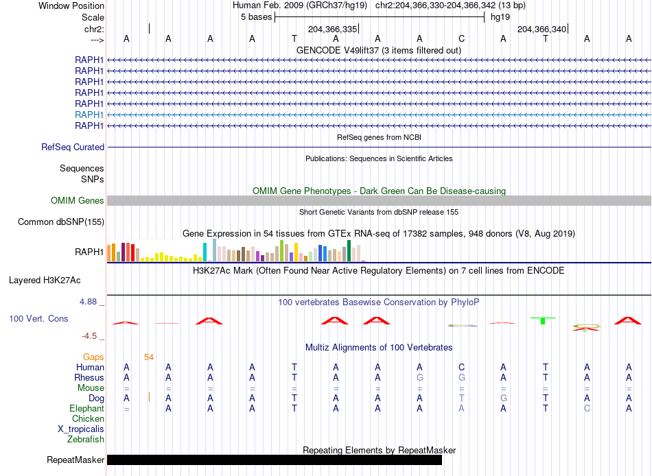Image resolution: width=652 pixels, height=476 pixels.
Task: Click the RAPH1 label beside GTEx chart
Action: (x=89, y=252)
